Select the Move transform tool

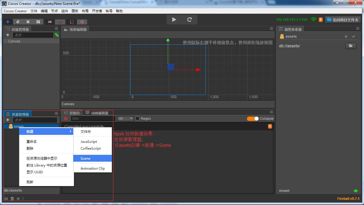[8, 22]
